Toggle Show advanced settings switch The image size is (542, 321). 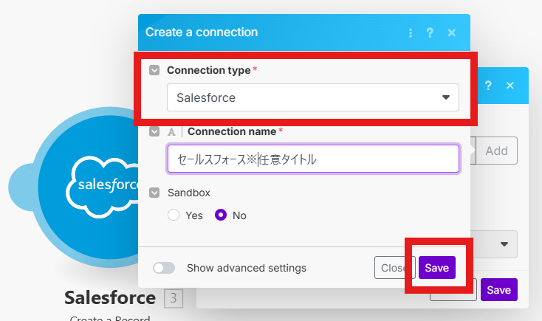tap(164, 268)
